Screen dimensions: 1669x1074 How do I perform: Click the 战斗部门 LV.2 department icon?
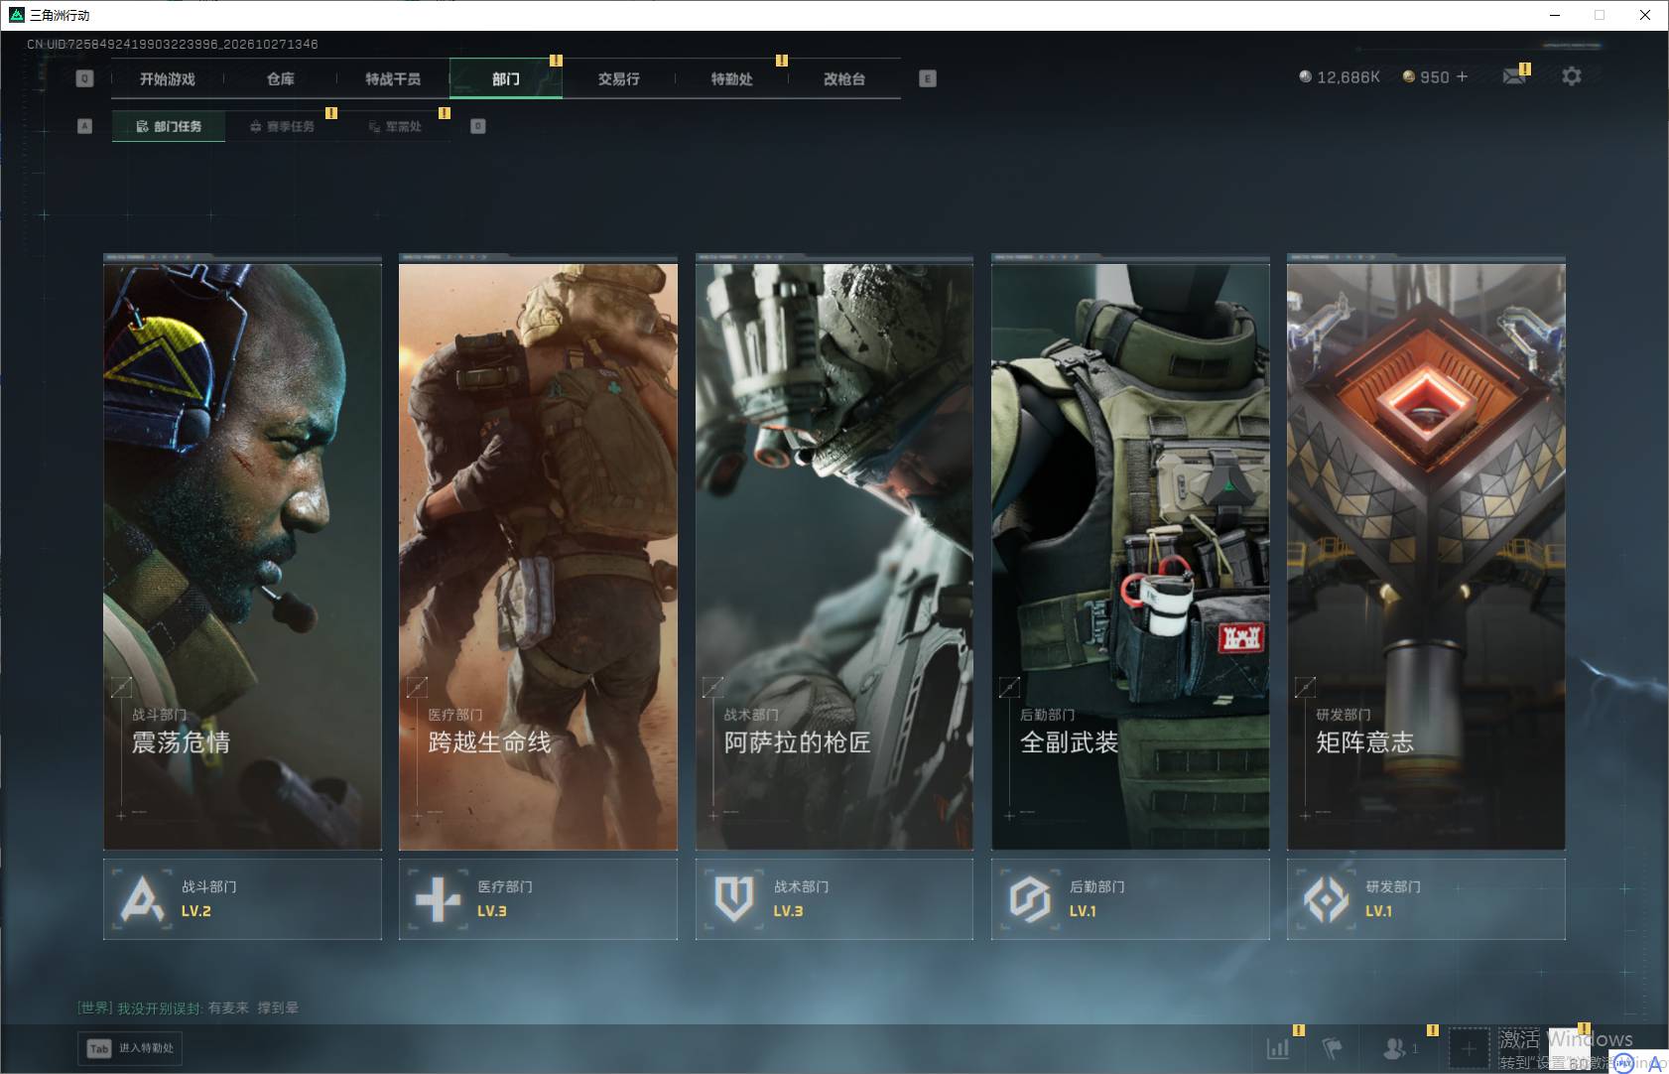click(143, 899)
